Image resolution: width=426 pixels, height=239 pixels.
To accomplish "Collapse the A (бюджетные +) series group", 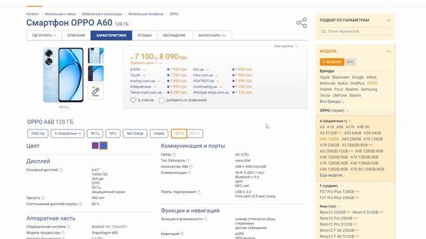I will (350, 121).
